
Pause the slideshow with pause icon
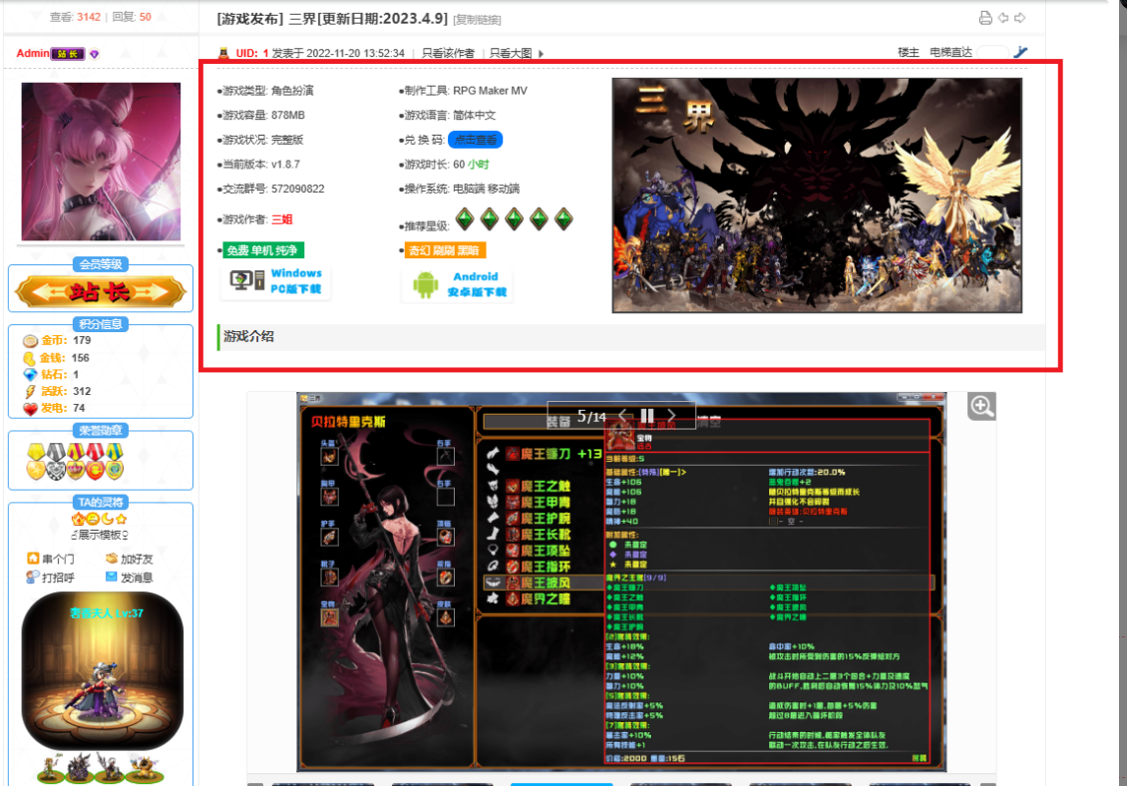pyautogui.click(x=647, y=416)
